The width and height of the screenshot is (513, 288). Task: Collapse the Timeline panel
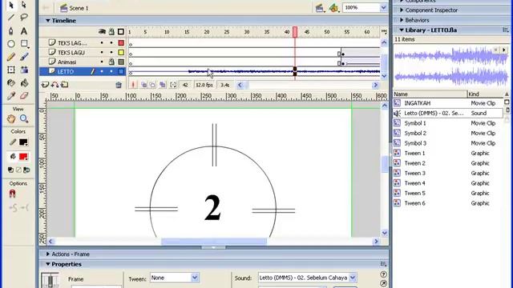point(48,21)
